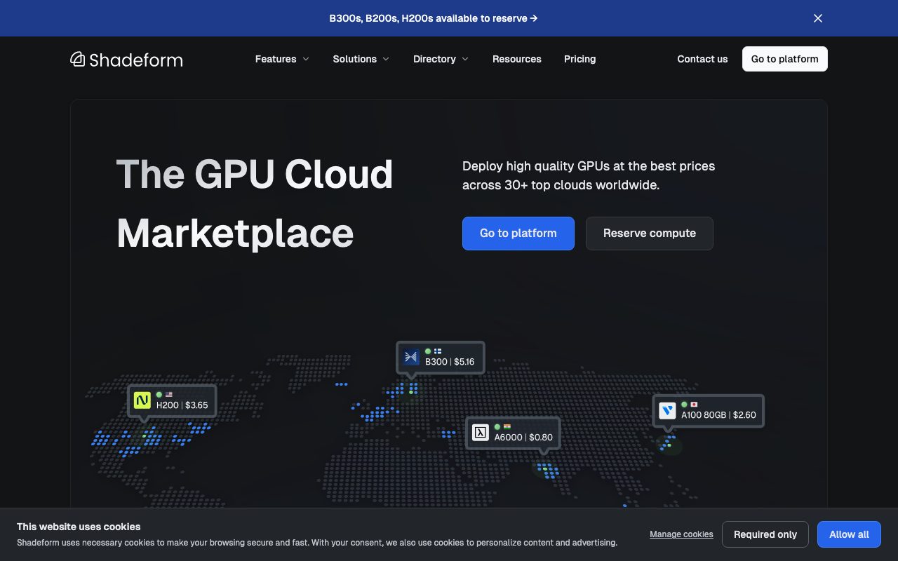
Task: Open the Contact us link
Action: [702, 59]
